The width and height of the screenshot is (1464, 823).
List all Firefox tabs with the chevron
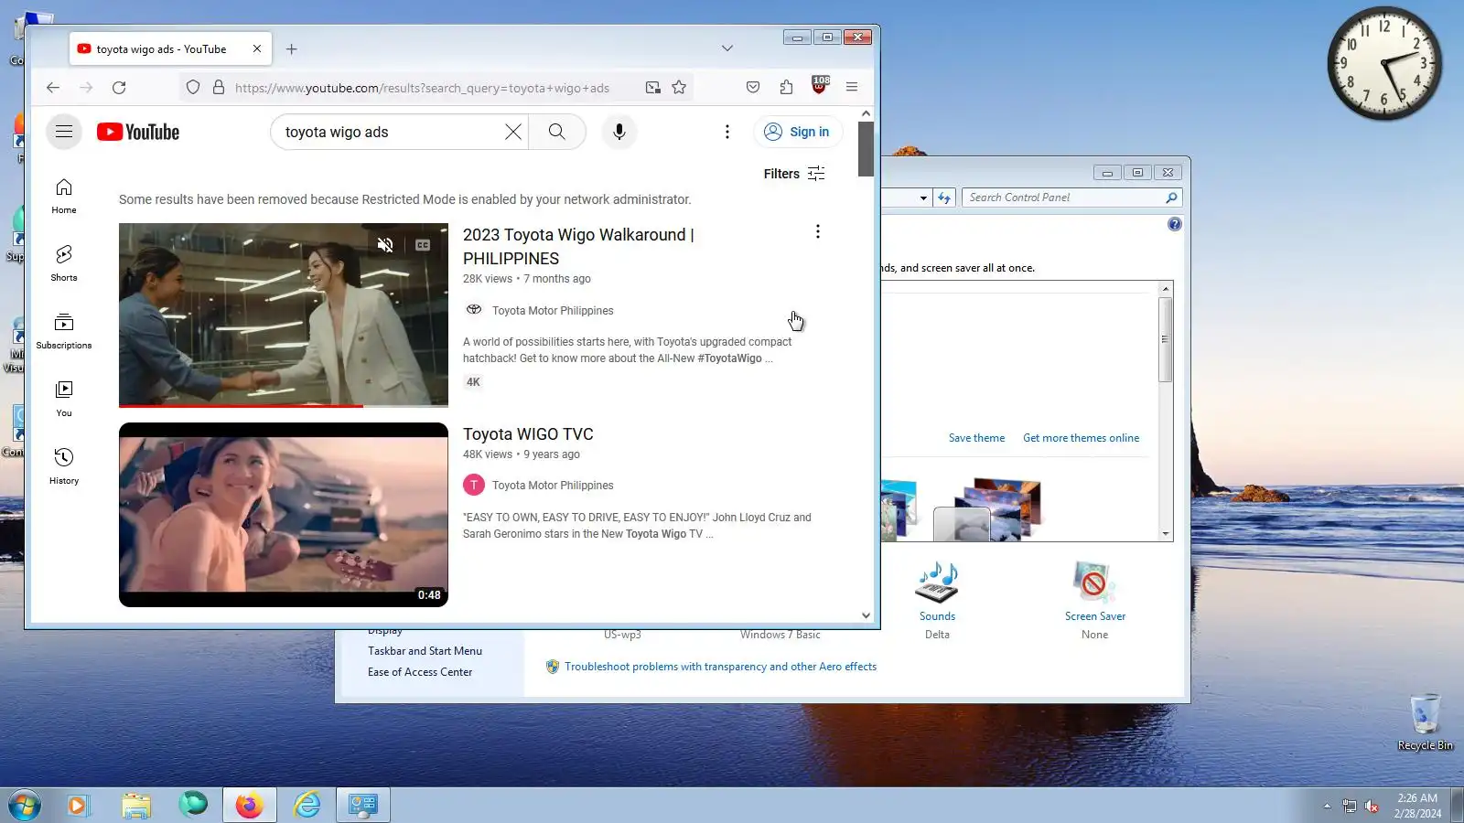(x=727, y=48)
